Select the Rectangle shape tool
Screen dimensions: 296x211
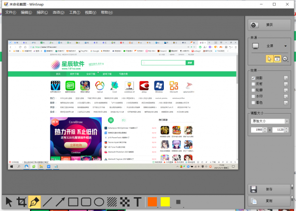pyautogui.click(x=73, y=202)
